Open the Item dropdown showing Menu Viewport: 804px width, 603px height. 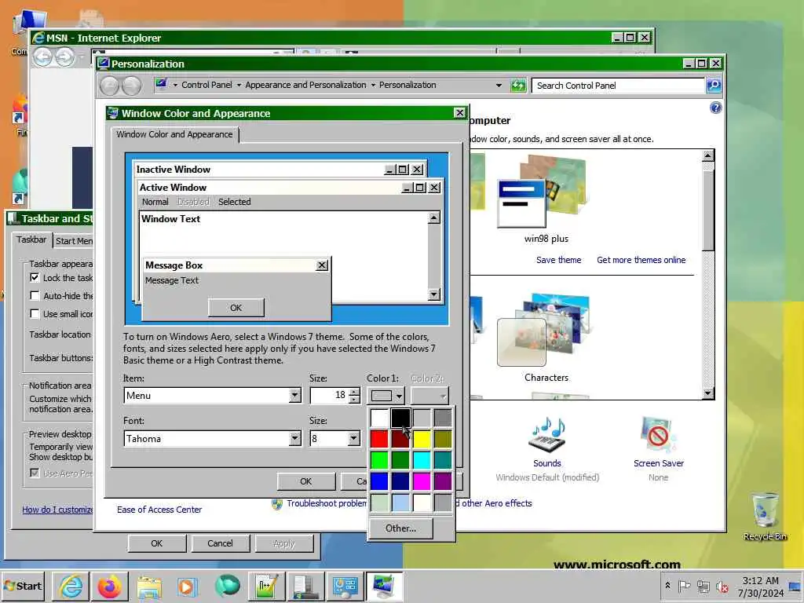(x=294, y=396)
